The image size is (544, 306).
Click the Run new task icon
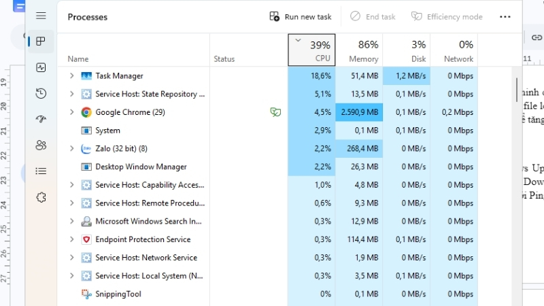pos(275,16)
